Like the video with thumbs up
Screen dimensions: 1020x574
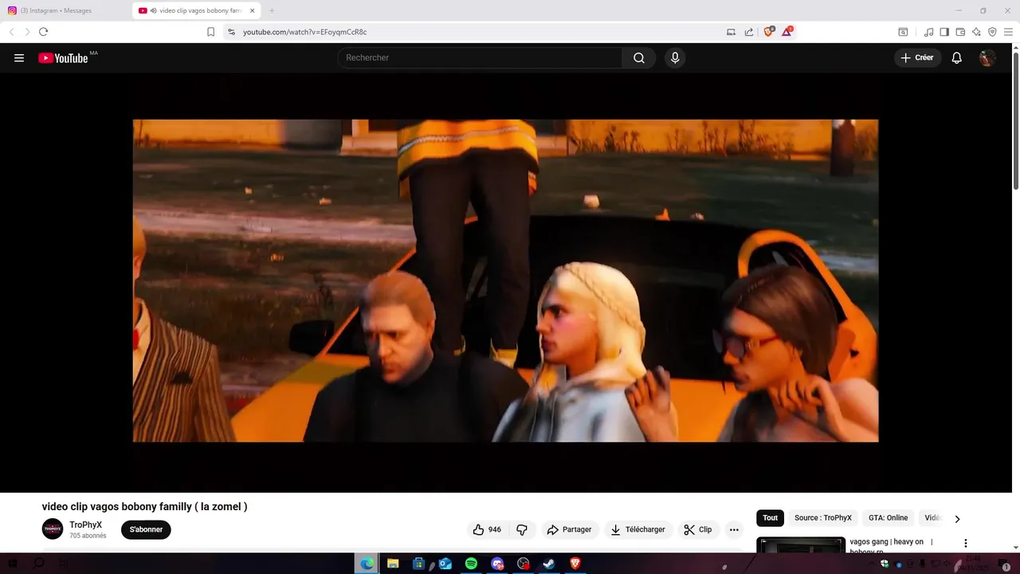(x=487, y=529)
